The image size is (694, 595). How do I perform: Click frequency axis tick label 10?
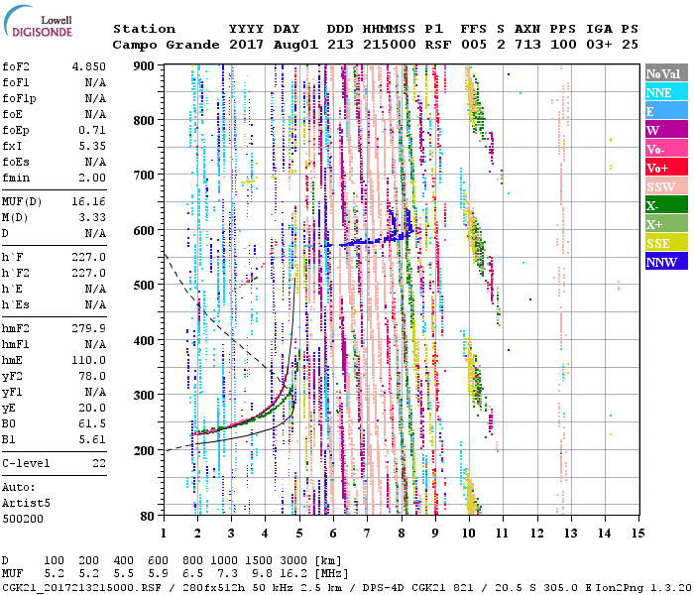(x=469, y=533)
